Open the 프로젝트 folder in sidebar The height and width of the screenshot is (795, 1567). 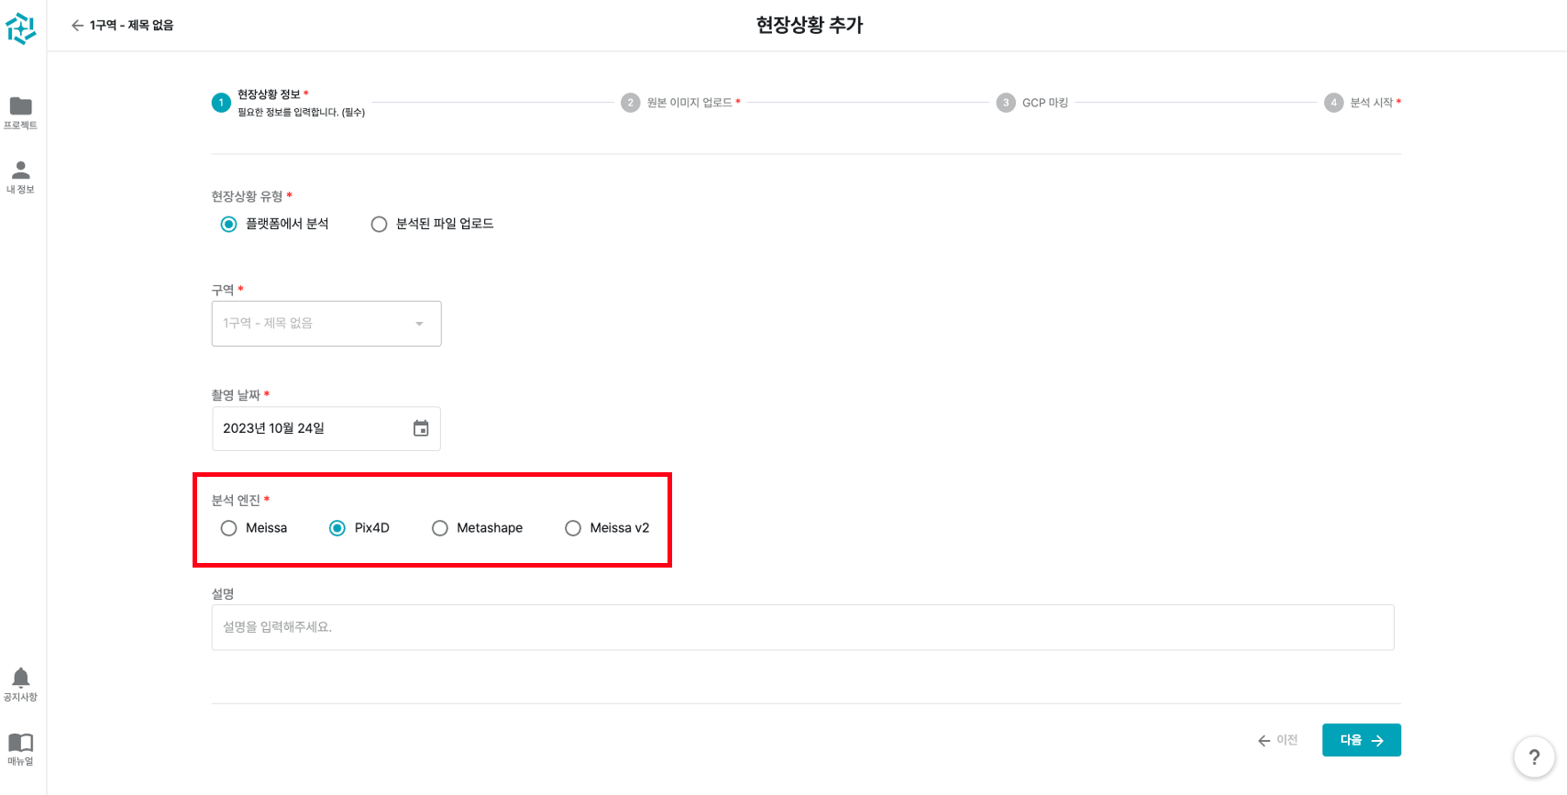point(20,112)
